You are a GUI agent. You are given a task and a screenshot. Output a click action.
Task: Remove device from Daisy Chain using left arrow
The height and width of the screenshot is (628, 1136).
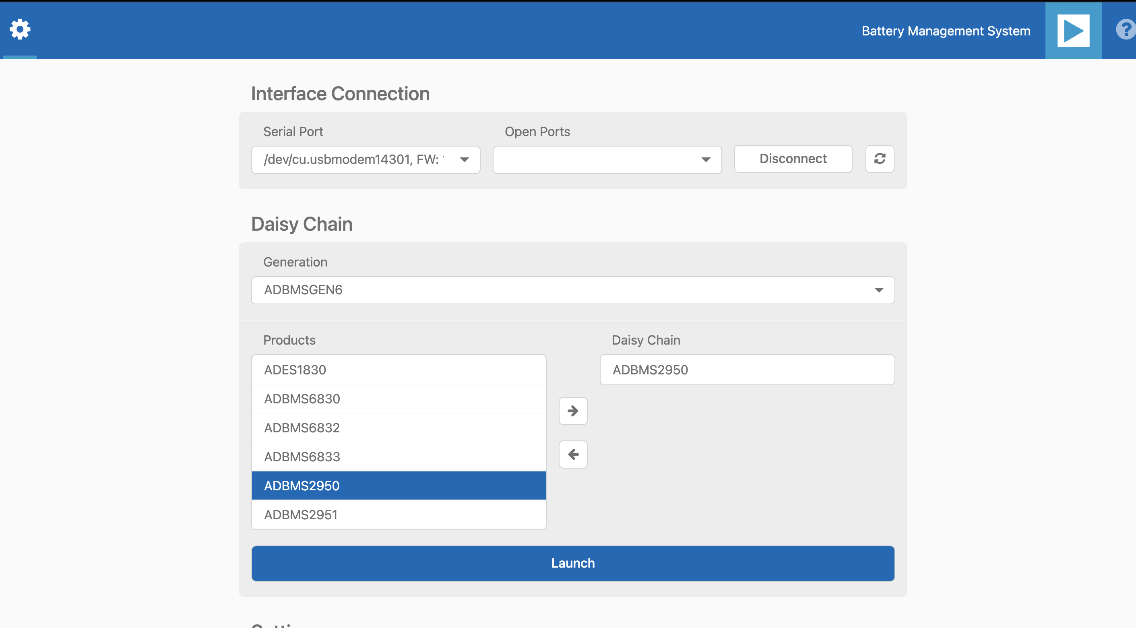coord(573,454)
